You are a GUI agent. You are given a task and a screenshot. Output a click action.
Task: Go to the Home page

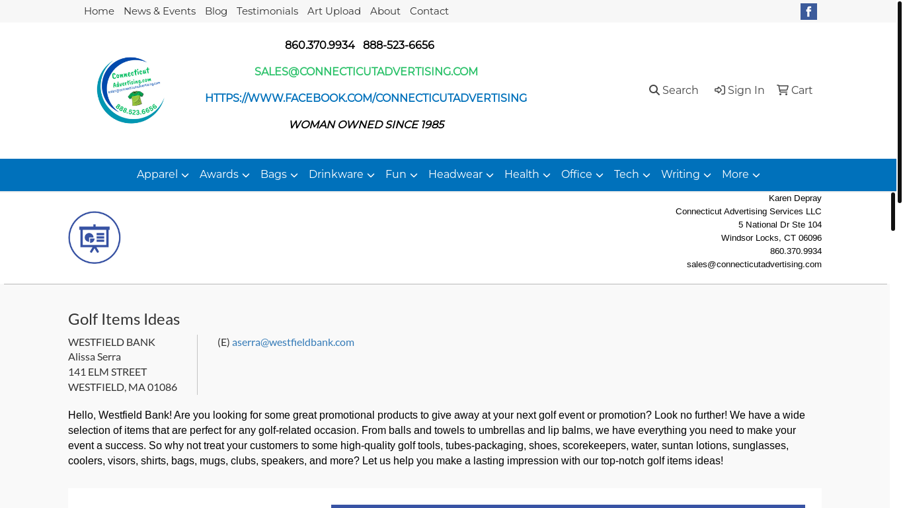[99, 11]
